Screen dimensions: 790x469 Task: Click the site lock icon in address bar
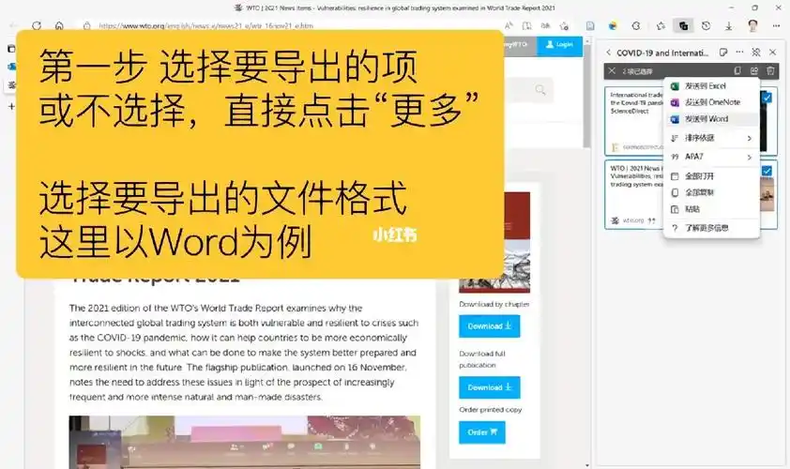point(86,25)
